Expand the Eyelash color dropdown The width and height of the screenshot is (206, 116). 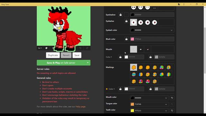(172, 30)
